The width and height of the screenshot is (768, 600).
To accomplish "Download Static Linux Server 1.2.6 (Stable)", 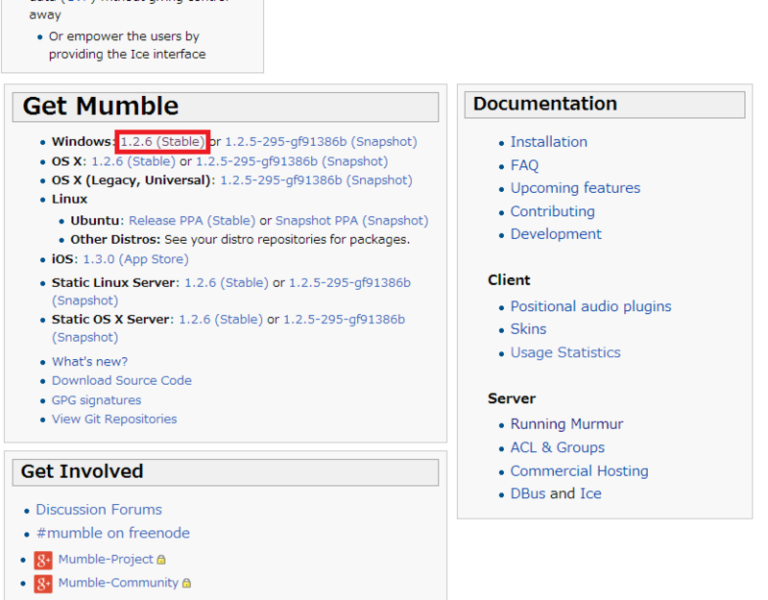I will (227, 282).
